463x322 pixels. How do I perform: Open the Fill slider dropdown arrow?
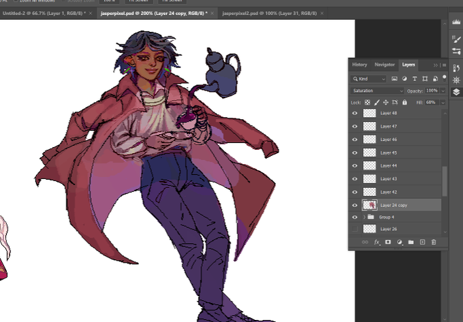(x=443, y=102)
